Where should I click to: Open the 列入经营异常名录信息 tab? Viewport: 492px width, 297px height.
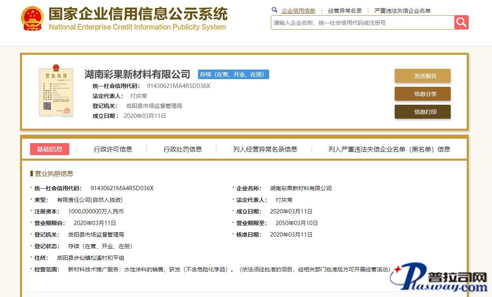pyautogui.click(x=265, y=149)
